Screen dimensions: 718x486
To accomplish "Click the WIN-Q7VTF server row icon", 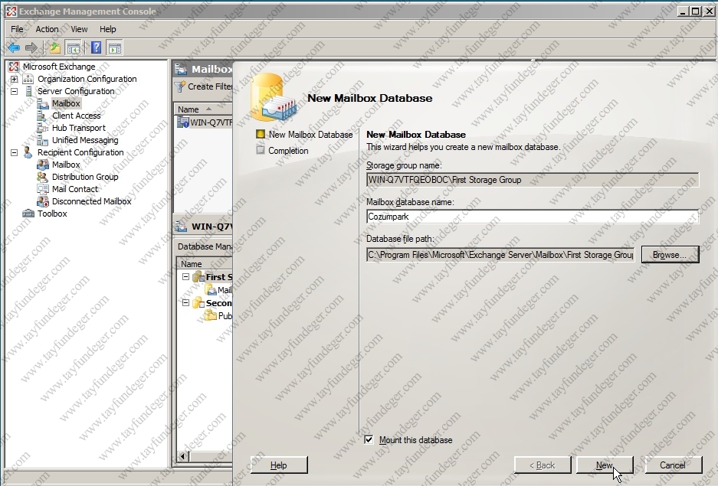I will click(183, 122).
